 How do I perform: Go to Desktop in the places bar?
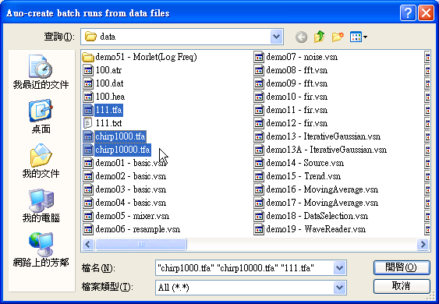41,116
